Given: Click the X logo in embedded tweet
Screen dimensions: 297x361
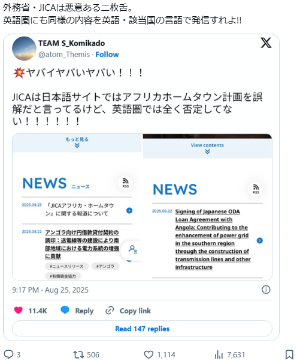Looking at the screenshot, I should pyautogui.click(x=266, y=43).
